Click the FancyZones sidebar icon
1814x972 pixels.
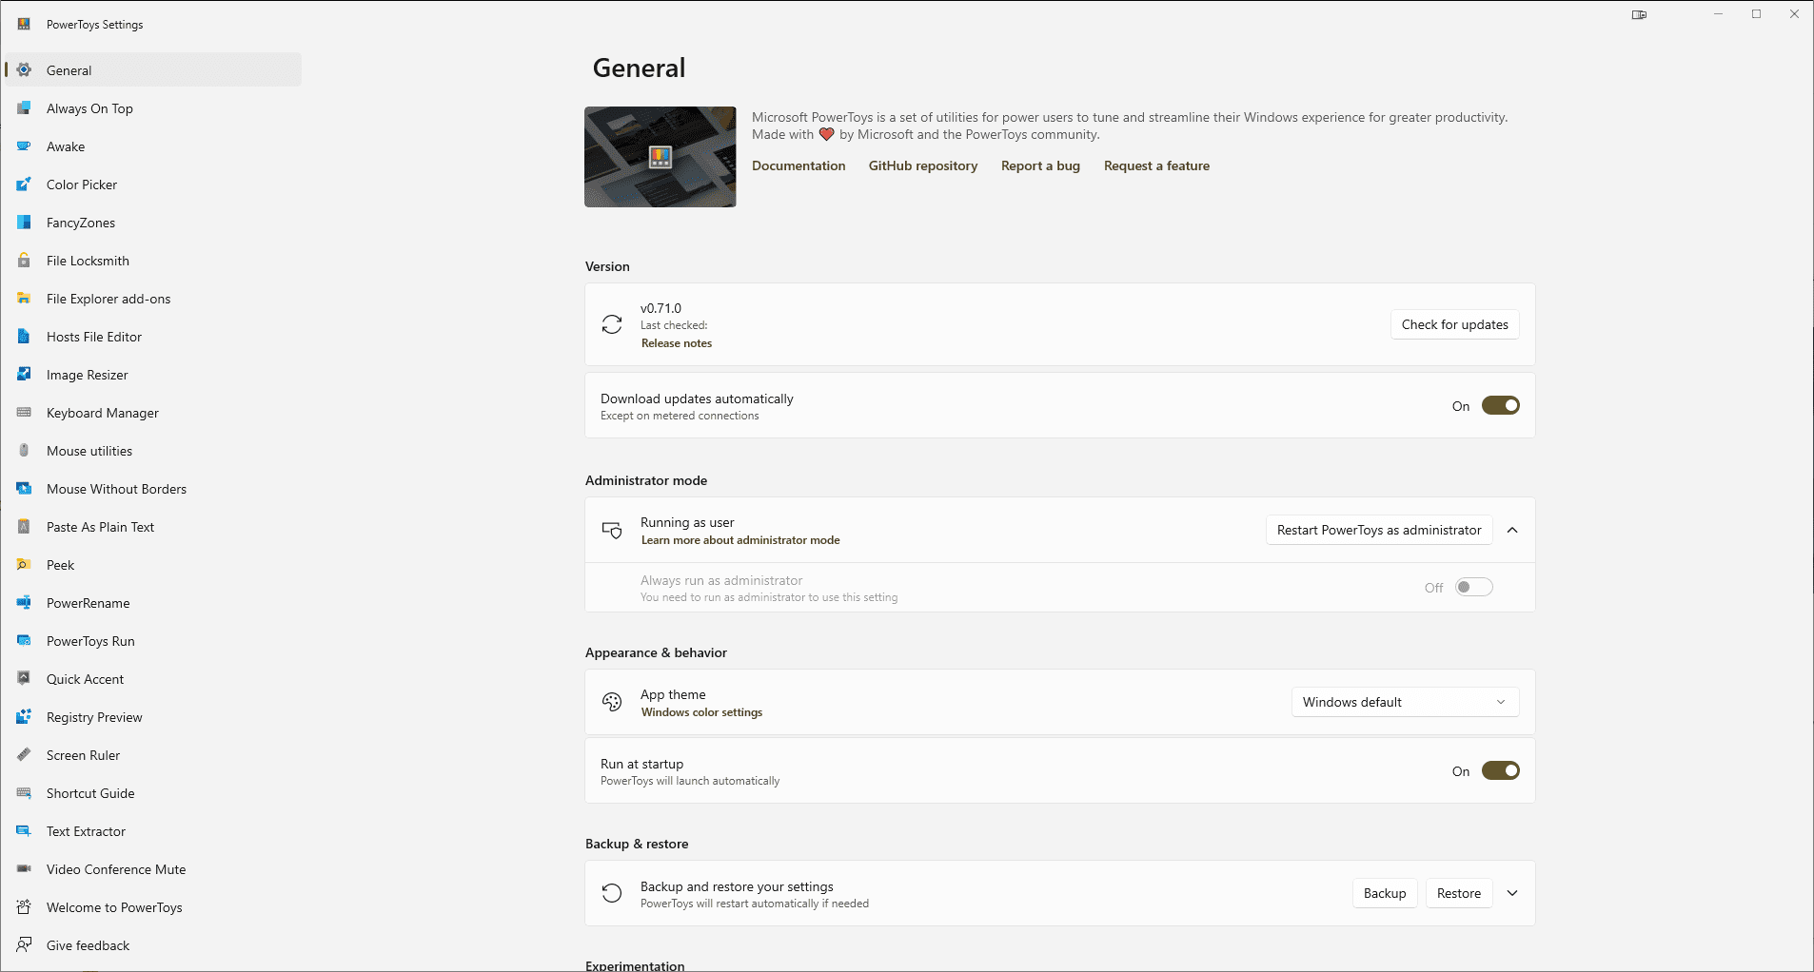click(24, 223)
